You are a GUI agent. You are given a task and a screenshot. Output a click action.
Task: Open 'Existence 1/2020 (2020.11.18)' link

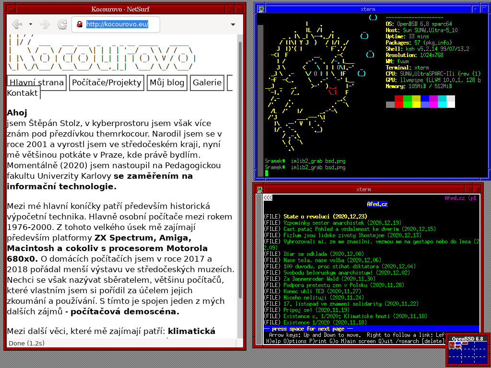[325, 322]
